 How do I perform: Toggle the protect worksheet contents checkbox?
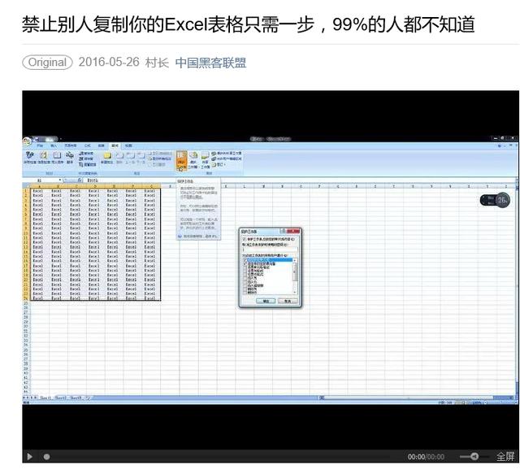(243, 240)
